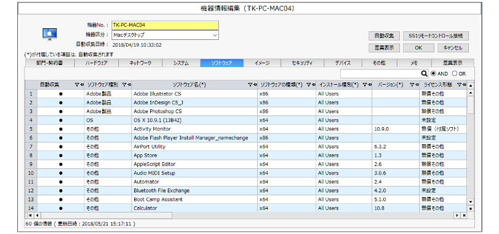This screenshot has height=234, width=499.
Task: Click the 自動収集 button
Action: tap(384, 36)
